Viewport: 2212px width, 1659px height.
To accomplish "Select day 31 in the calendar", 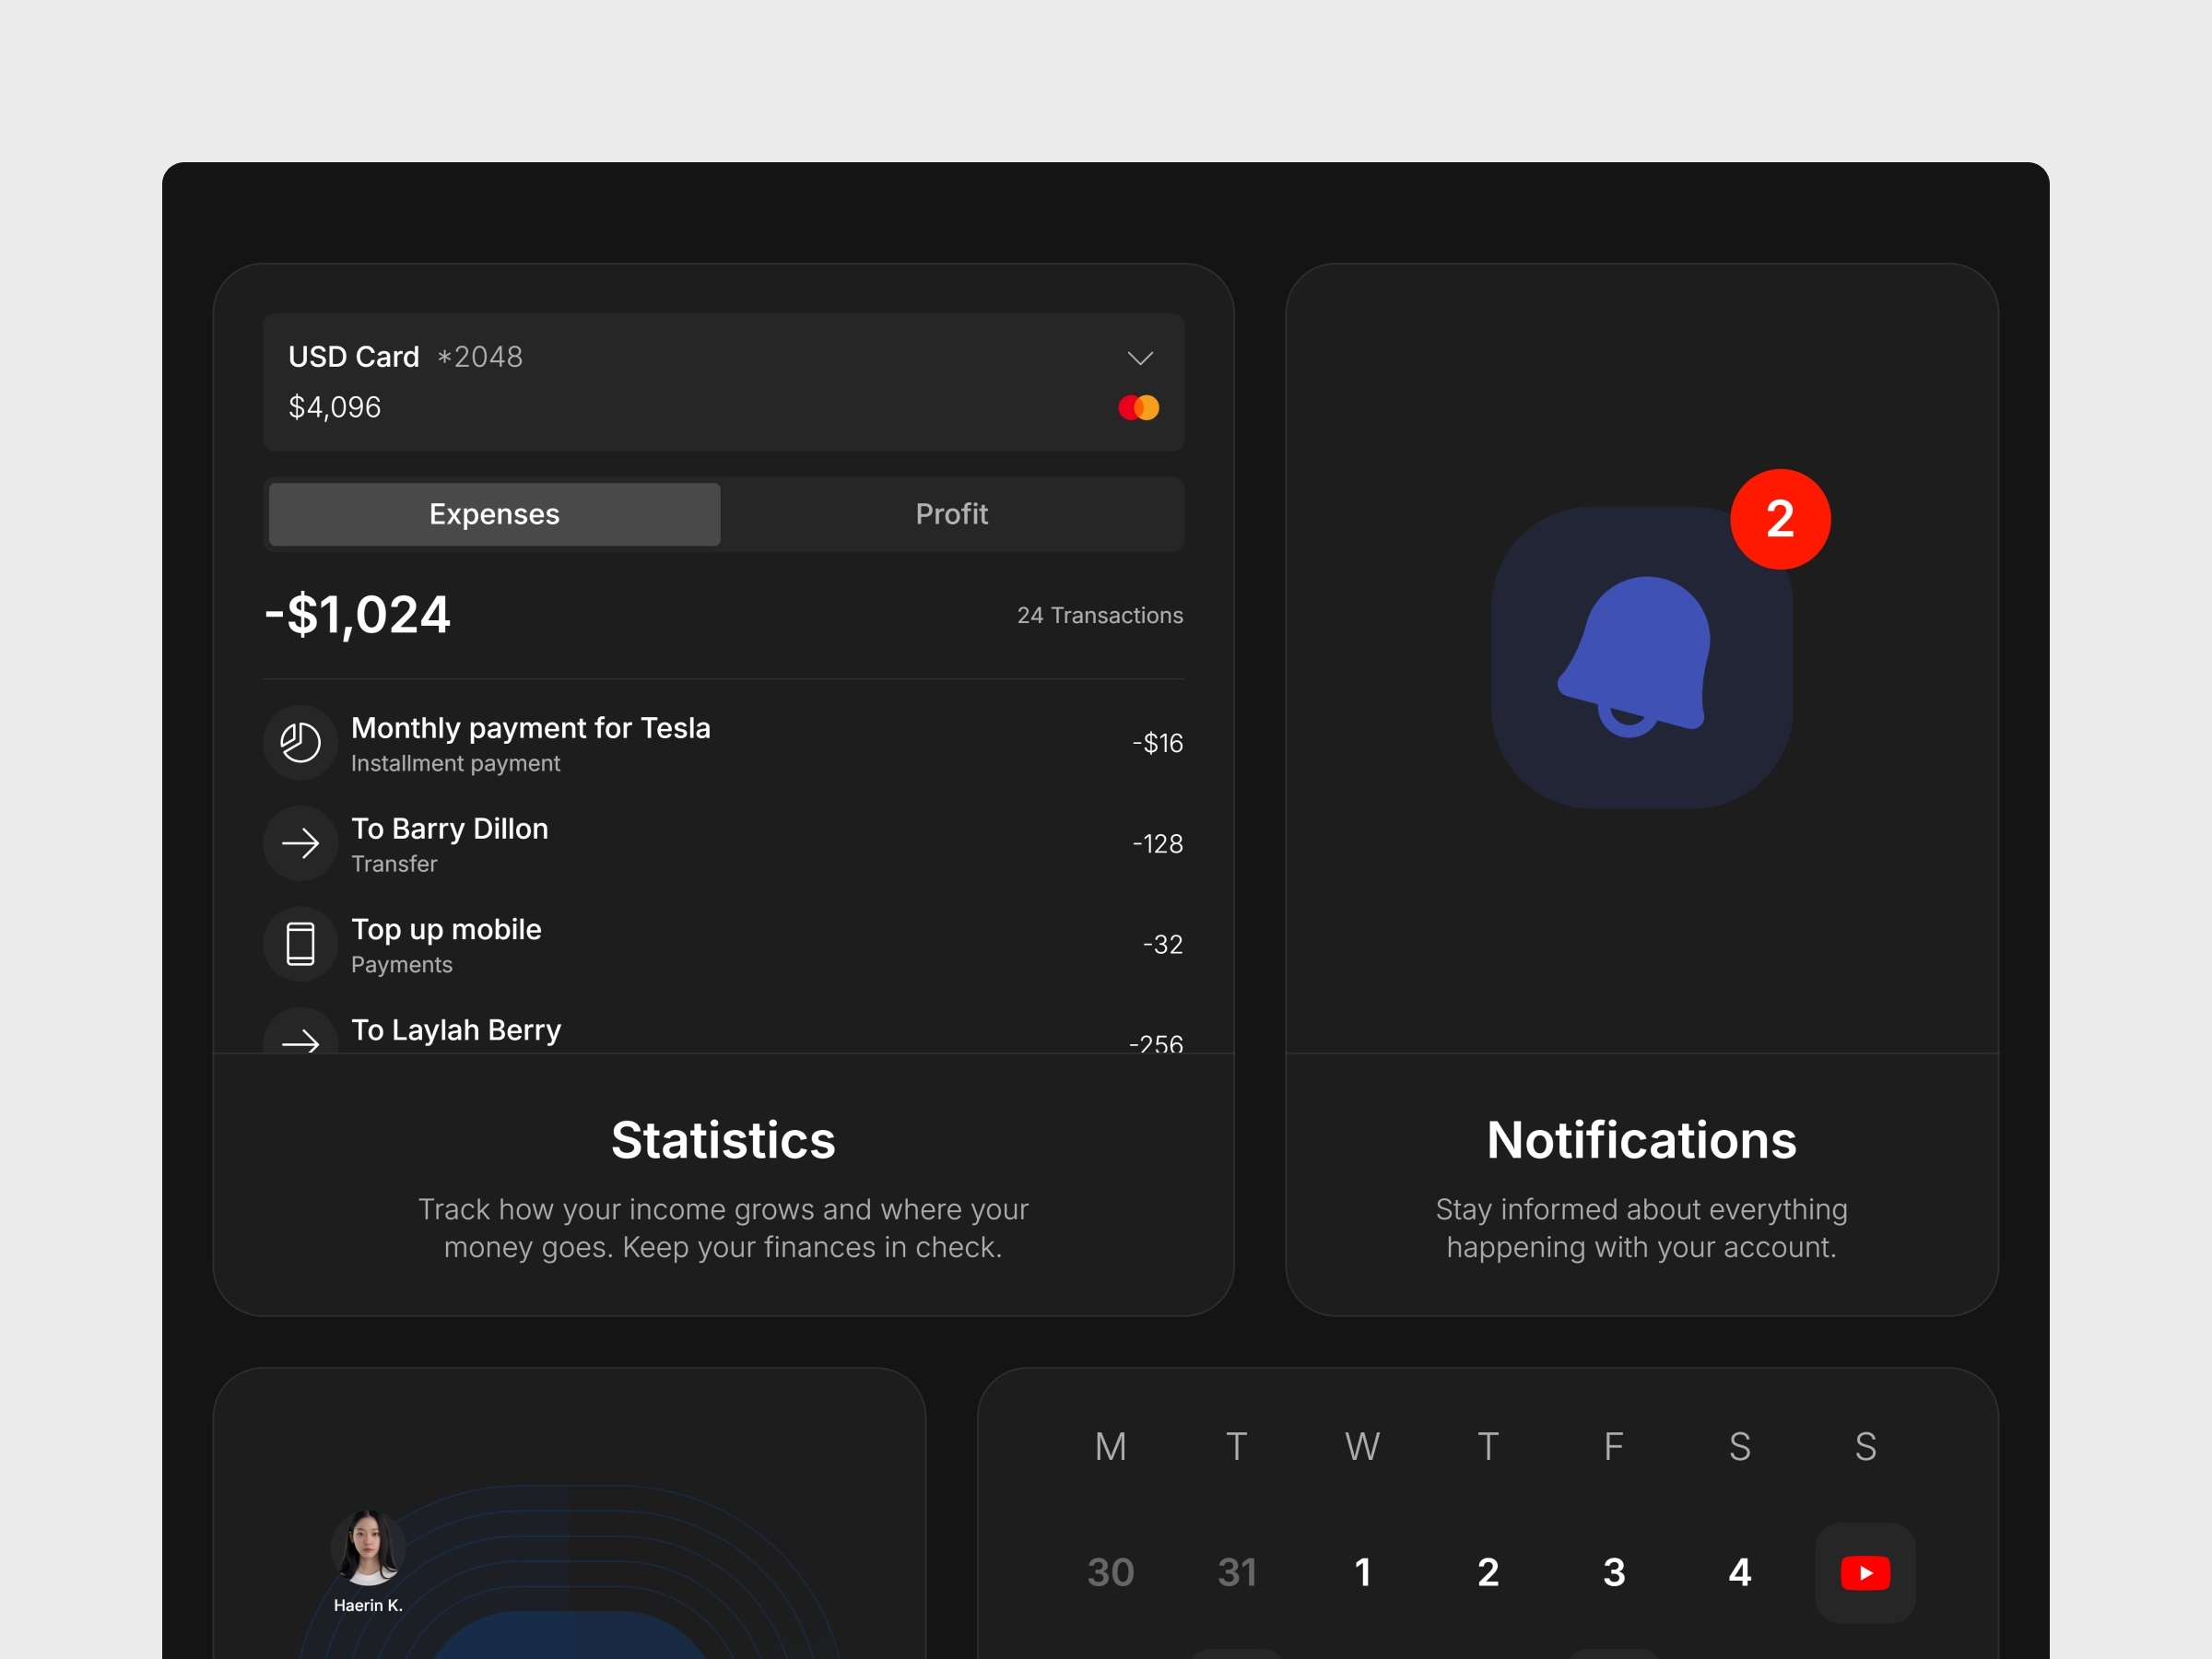I will tap(1237, 1573).
